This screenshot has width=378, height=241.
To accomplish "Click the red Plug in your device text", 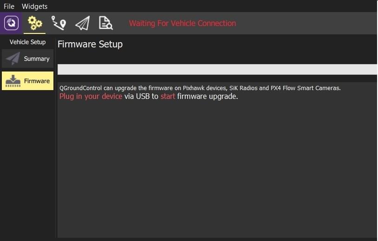I will 91,97.
